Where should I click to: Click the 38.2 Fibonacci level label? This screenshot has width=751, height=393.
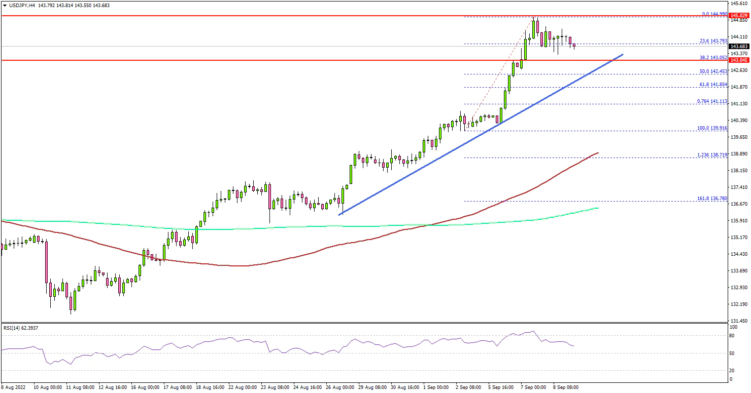[x=712, y=58]
